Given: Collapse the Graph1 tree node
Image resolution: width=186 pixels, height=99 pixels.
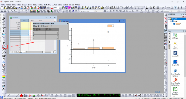Looking at the screenshot, I should 169,19.
